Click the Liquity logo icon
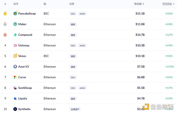177x113 pixels. tap(15, 99)
